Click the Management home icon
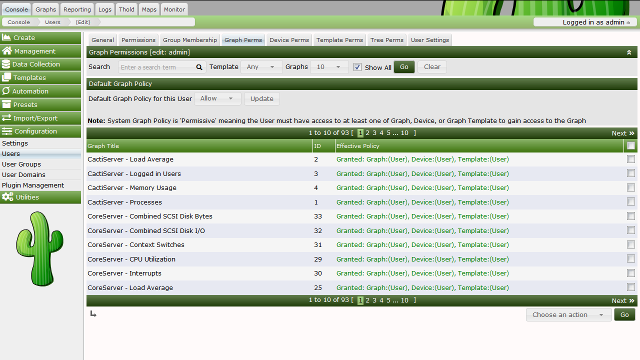 pyautogui.click(x=7, y=51)
